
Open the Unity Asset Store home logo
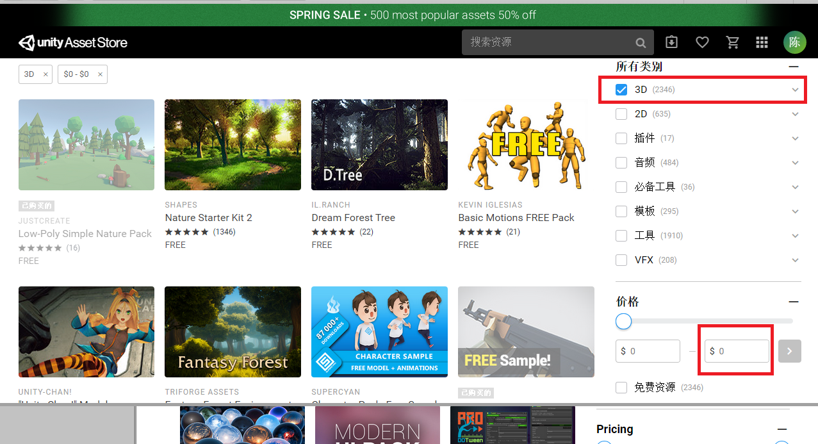tap(73, 43)
